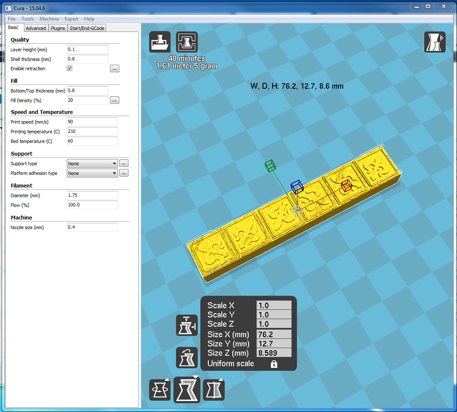Open the View mode icon
Screen dimensions: 457x412
pos(435,42)
